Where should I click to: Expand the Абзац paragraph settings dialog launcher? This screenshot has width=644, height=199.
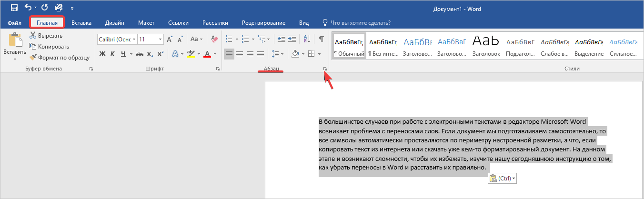tap(325, 70)
